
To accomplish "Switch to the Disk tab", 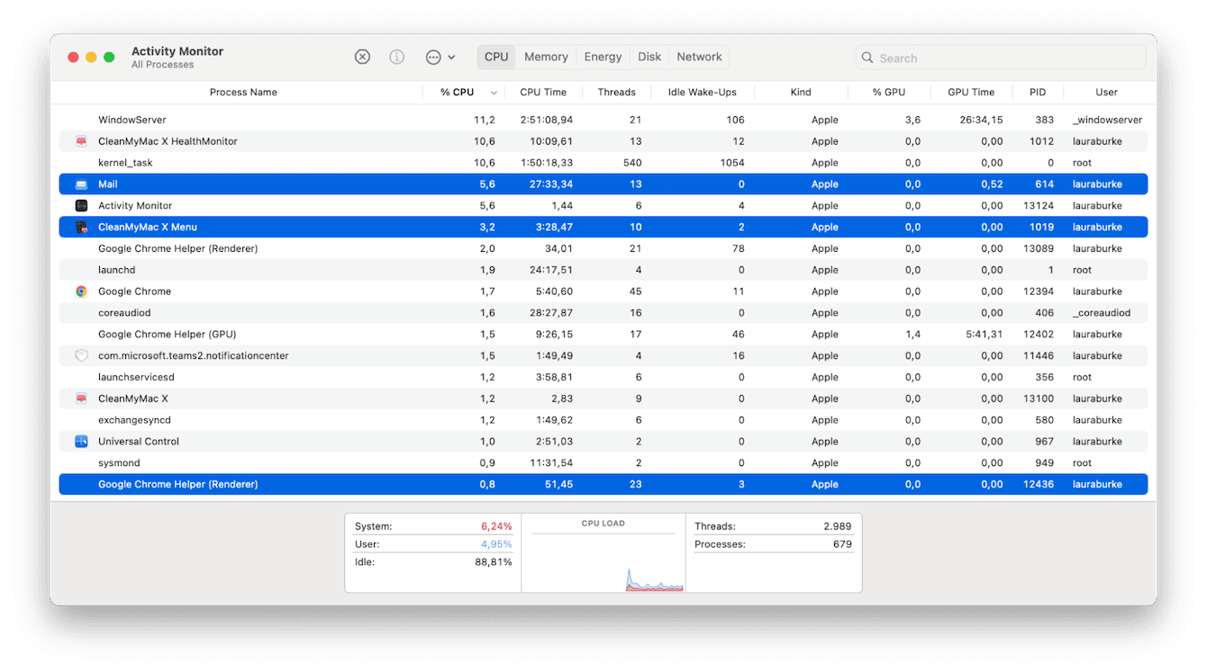I will click(x=649, y=56).
